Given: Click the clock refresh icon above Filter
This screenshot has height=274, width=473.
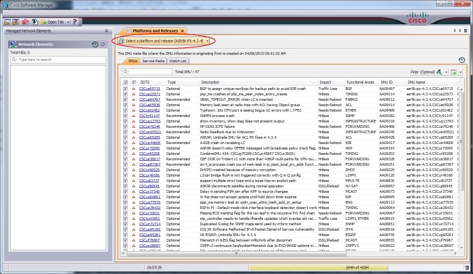Looking at the screenshot, I should tap(461, 60).
